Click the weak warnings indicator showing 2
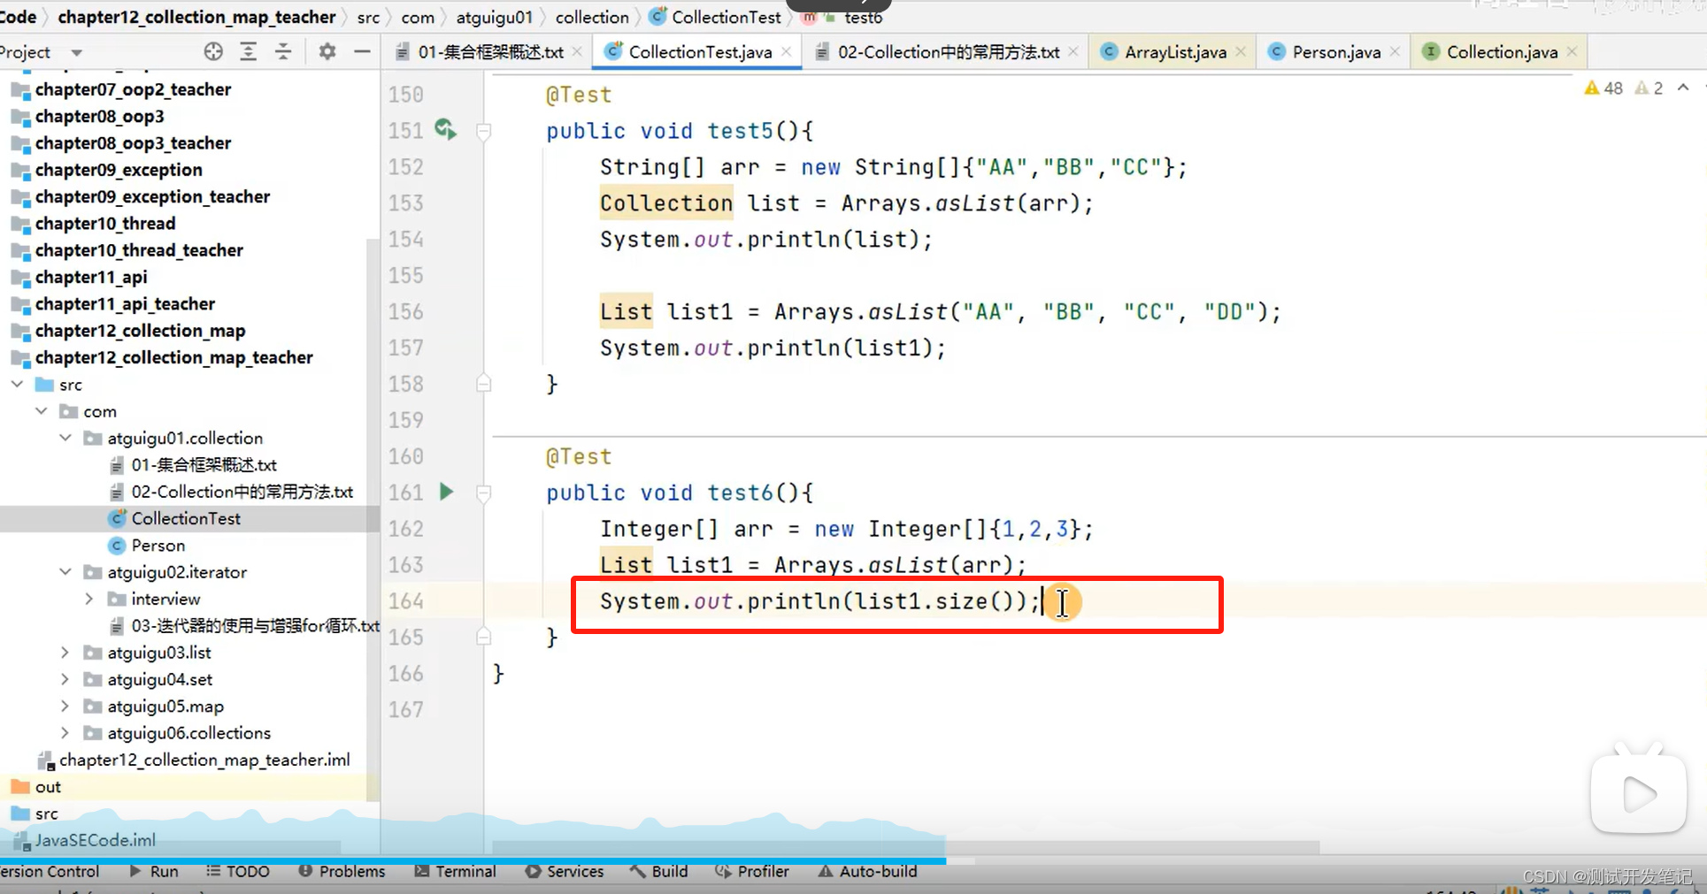The image size is (1707, 894). [1649, 88]
